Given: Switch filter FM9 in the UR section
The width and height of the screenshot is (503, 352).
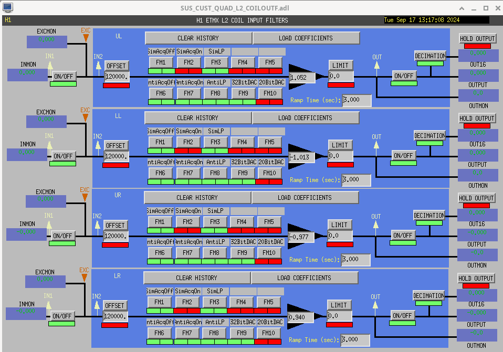Looking at the screenshot, I should (x=242, y=253).
